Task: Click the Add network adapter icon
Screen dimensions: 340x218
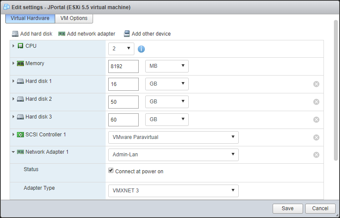Action: click(x=62, y=34)
